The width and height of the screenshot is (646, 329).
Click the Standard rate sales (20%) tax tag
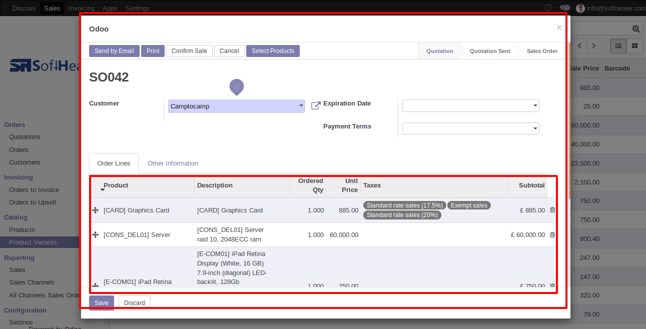click(402, 215)
